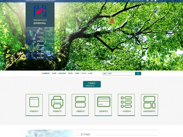Open the product card with browser window icon
The image size is (183, 137).
click(34, 105)
